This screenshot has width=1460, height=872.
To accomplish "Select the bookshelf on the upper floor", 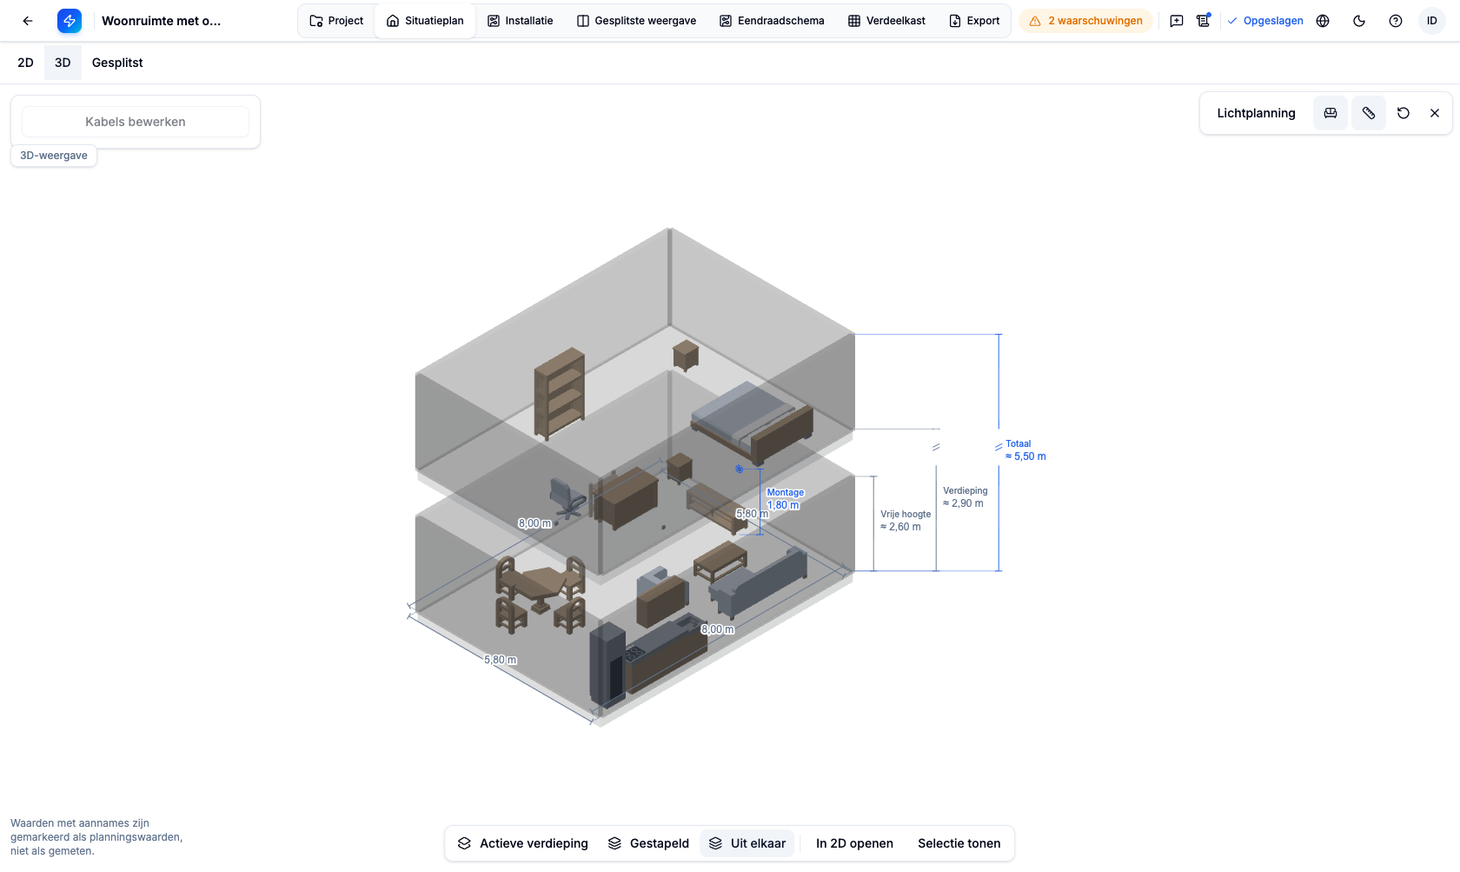I will click(x=559, y=394).
